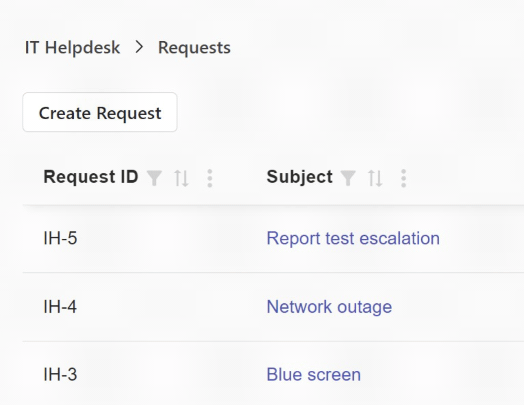Open the Request ID column options menu
The height and width of the screenshot is (405, 524).
(x=209, y=178)
